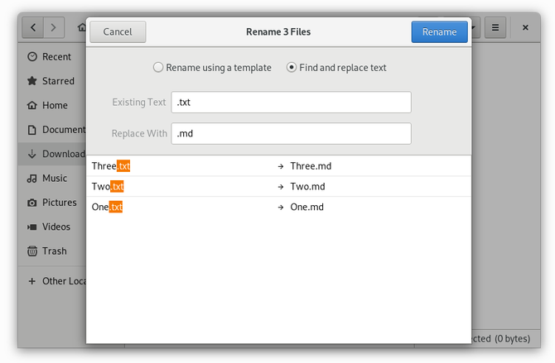Click the Pictures icon in sidebar
The width and height of the screenshot is (555, 363).
32,203
